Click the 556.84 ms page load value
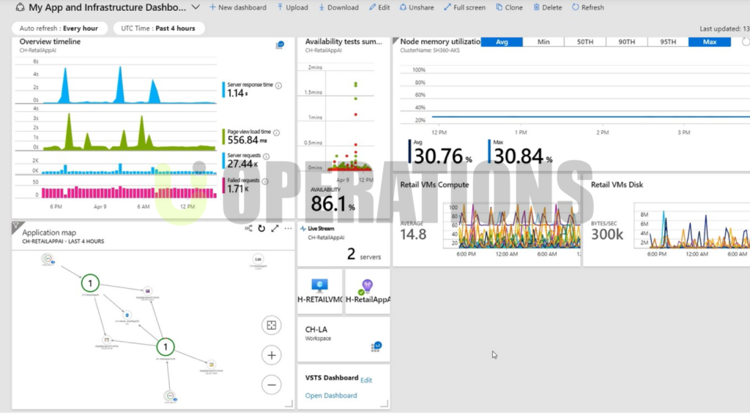 coord(247,140)
